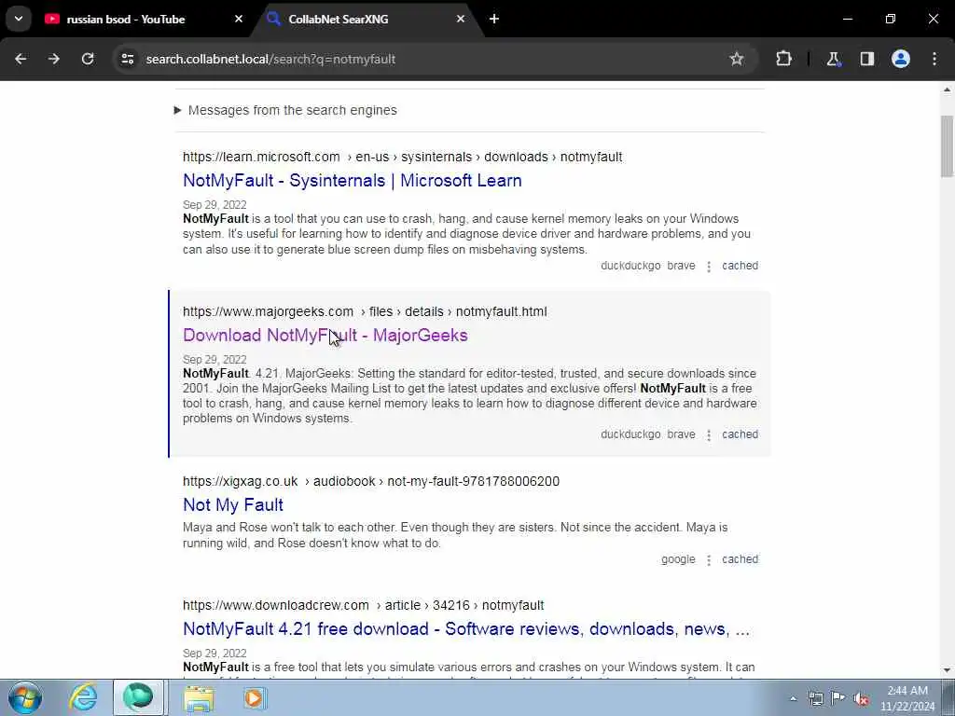The width and height of the screenshot is (955, 716).
Task: Open the taskbar clock and date
Action: click(907, 698)
